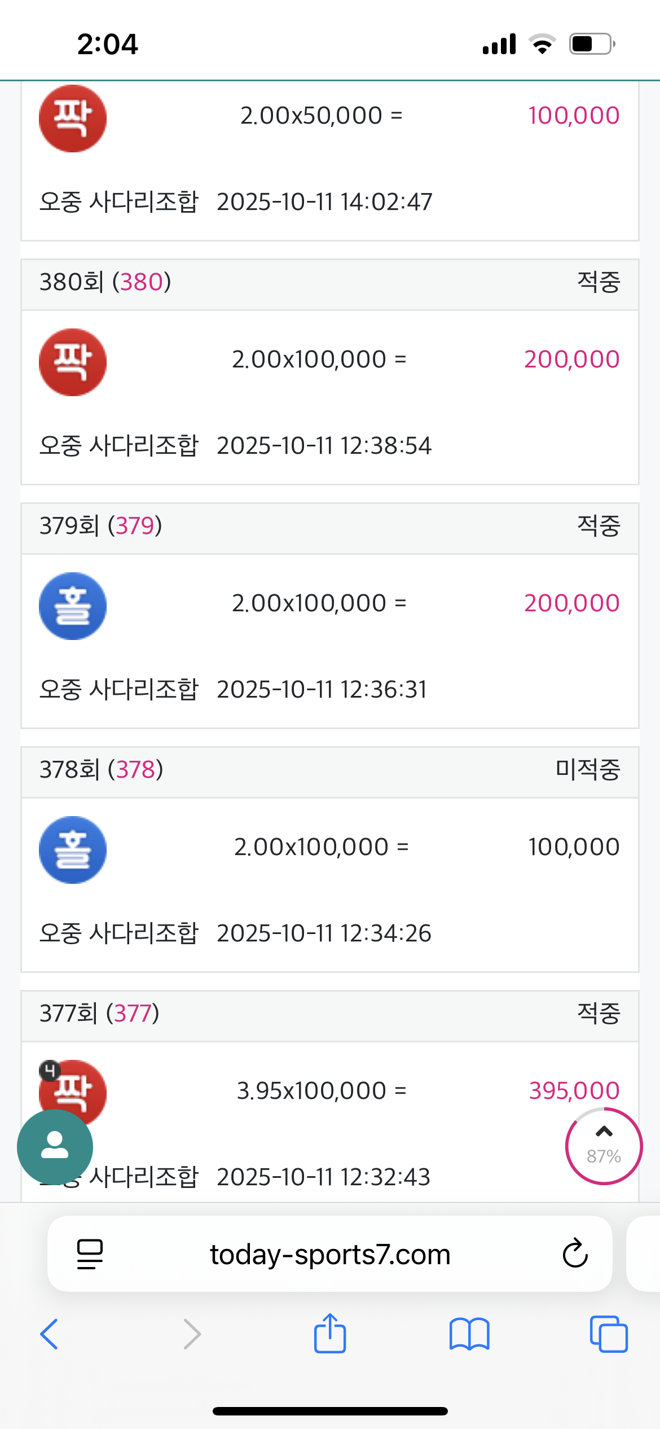Image resolution: width=660 pixels, height=1429 pixels.
Task: Tap the 395,000 payout amount
Action: tap(574, 1091)
